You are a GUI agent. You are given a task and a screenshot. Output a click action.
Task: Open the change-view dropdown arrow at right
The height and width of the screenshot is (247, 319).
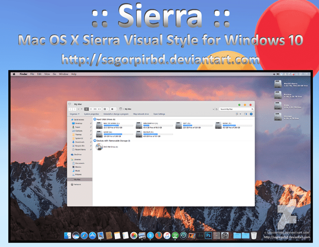pos(240,114)
